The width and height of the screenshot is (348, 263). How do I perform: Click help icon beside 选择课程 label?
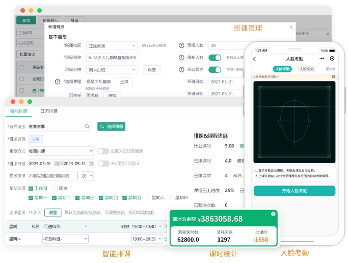[x=58, y=82]
